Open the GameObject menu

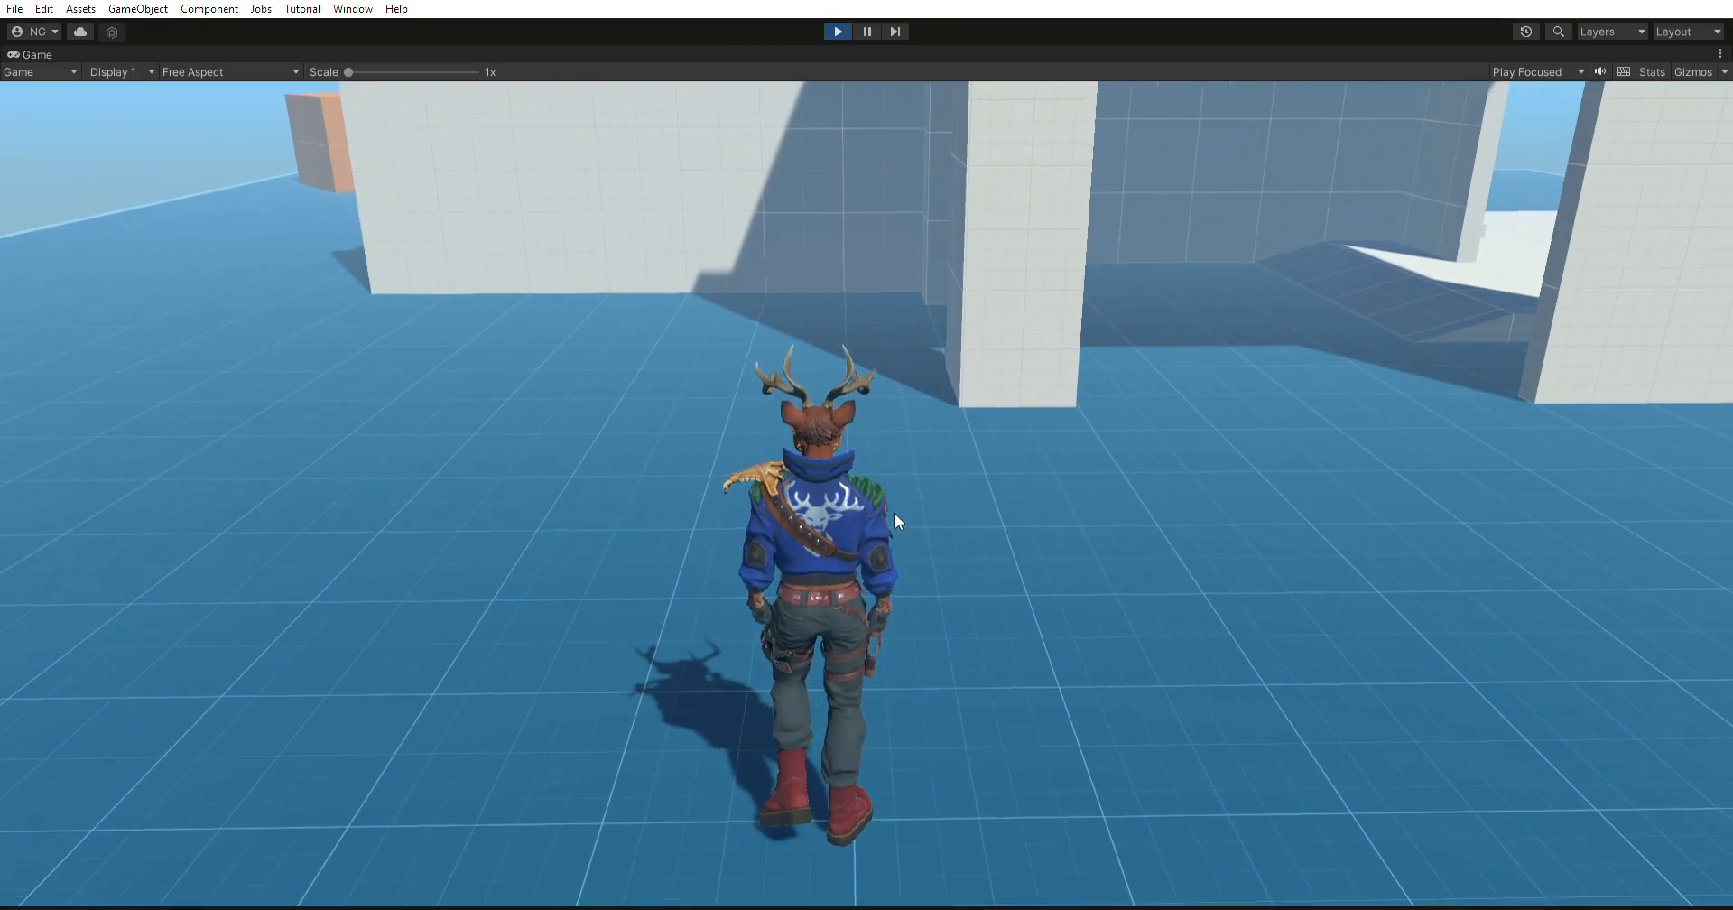tap(138, 9)
